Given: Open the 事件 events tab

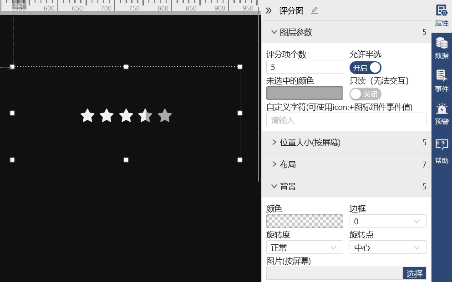Looking at the screenshot, I should click(442, 81).
